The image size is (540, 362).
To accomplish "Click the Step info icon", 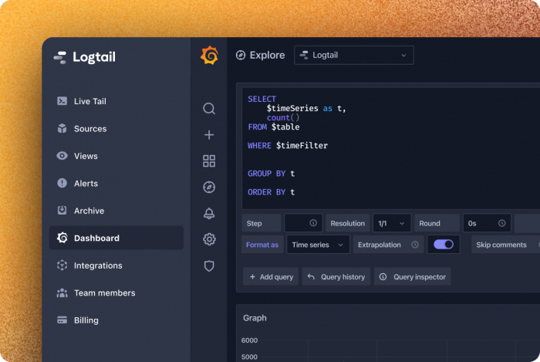I will (x=313, y=223).
